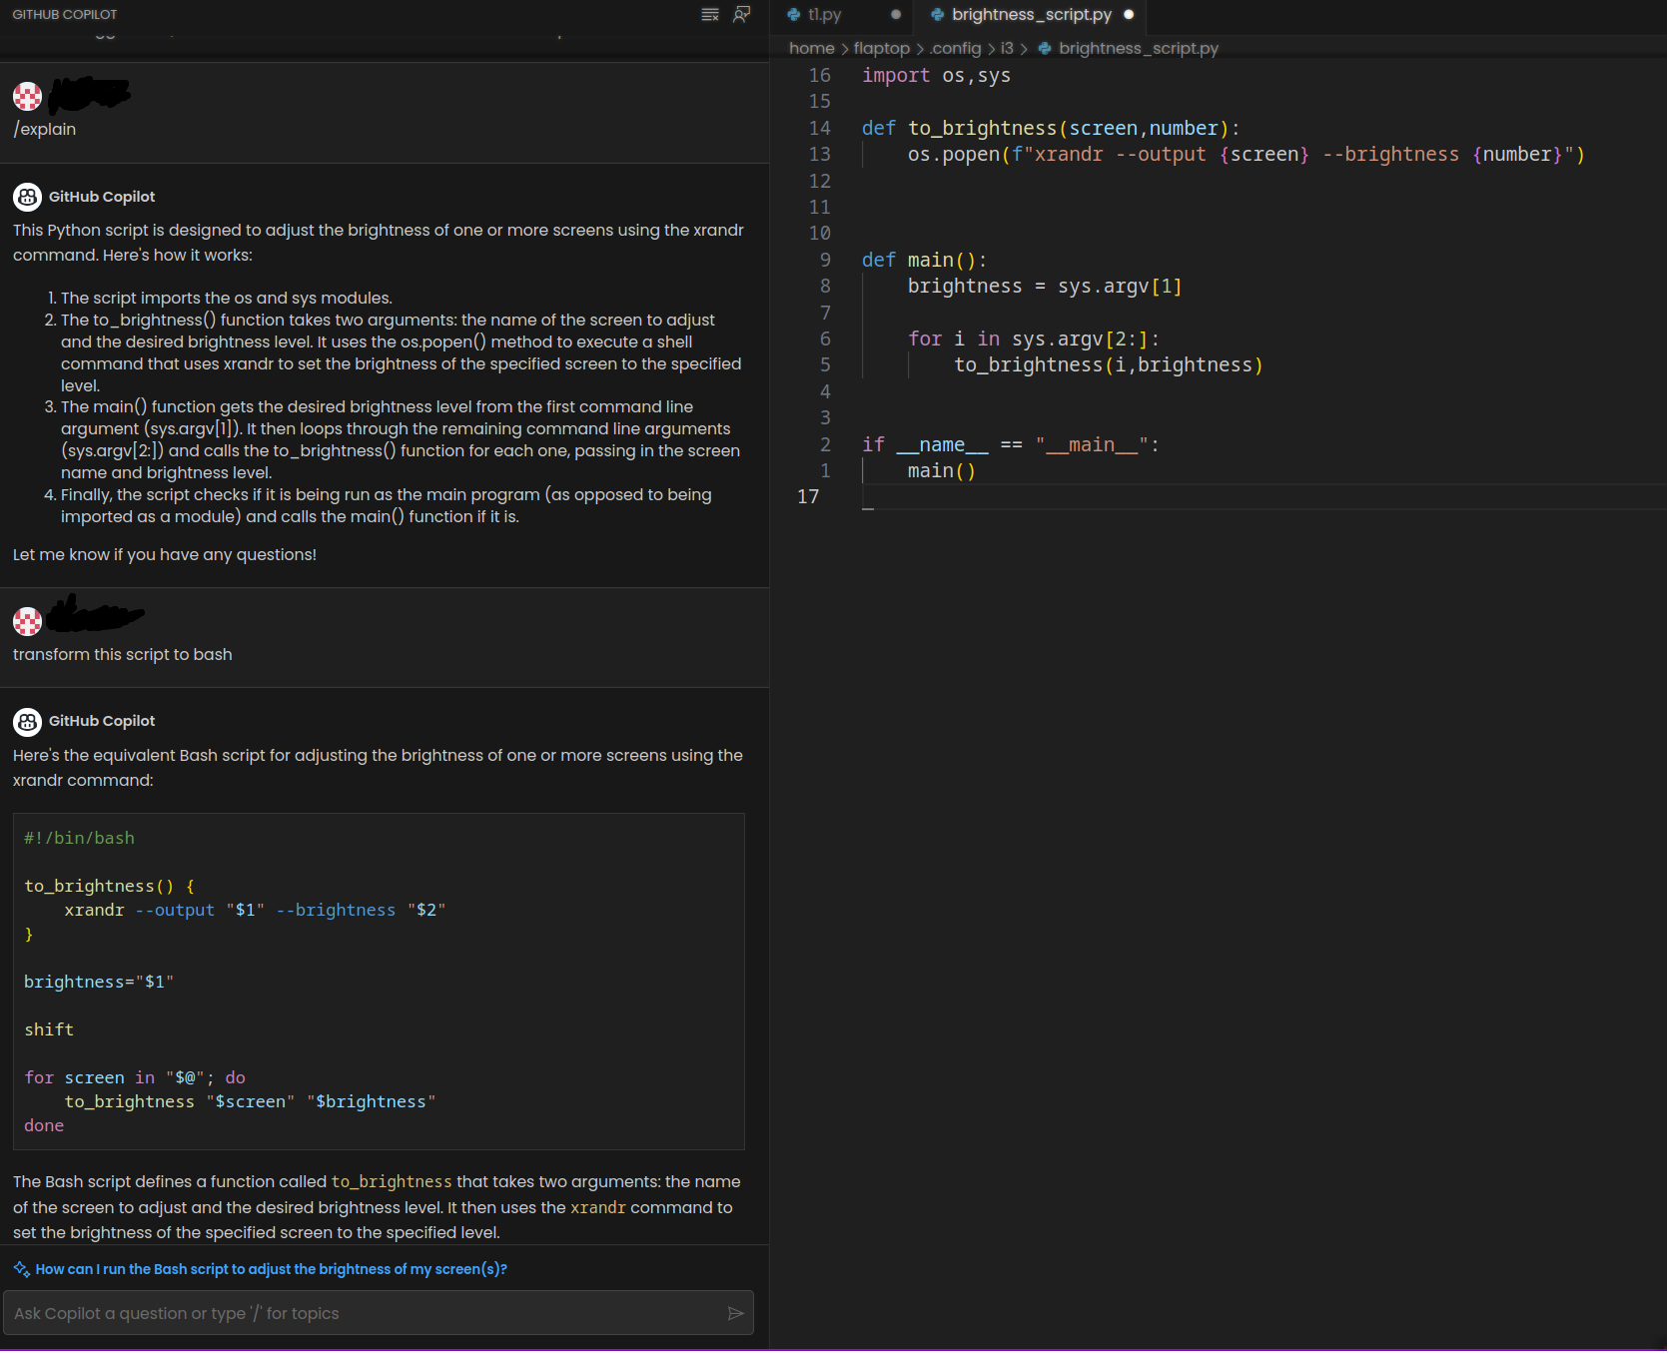Click the sparkle icon beside suggested question
Screen dimensions: 1669x1353
21,1269
